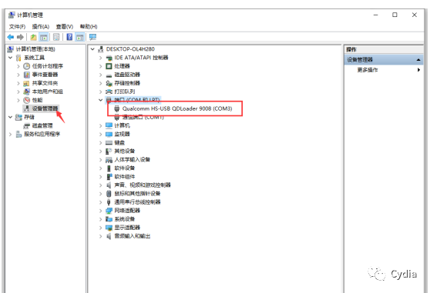Click 更多操作 in the Actions pane
Viewport: 430px width, 293px height.
(x=368, y=70)
